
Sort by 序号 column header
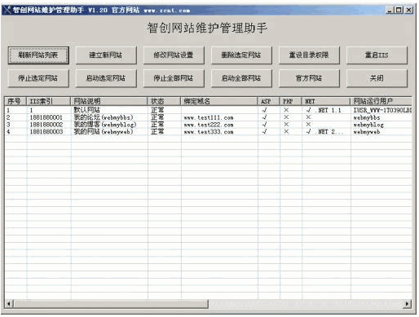tap(15, 101)
